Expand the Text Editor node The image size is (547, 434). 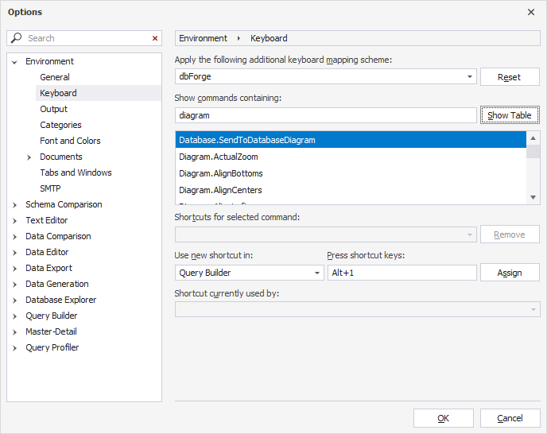[14, 221]
